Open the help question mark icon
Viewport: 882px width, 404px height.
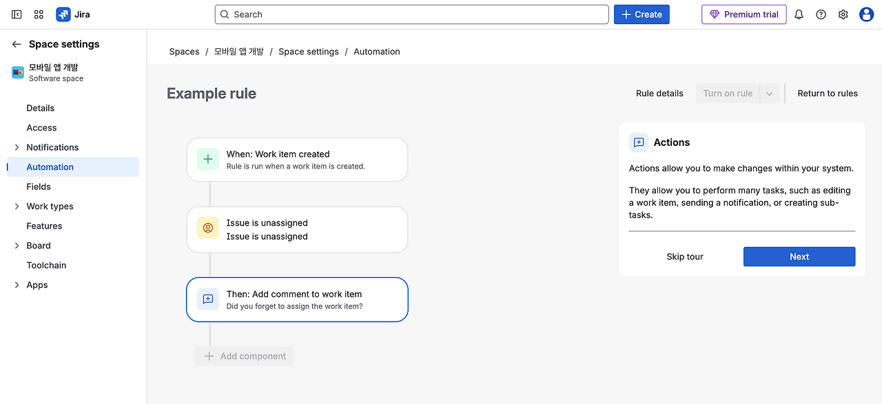click(821, 14)
